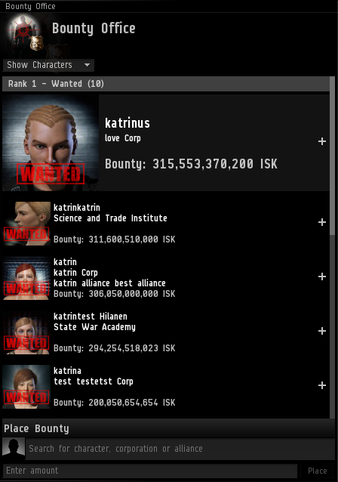This screenshot has width=338, height=482.
Task: Click the plus icon beside katrinus
Action: tap(321, 141)
